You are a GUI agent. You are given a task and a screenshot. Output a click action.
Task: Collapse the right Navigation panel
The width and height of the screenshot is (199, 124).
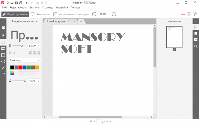coord(196,21)
